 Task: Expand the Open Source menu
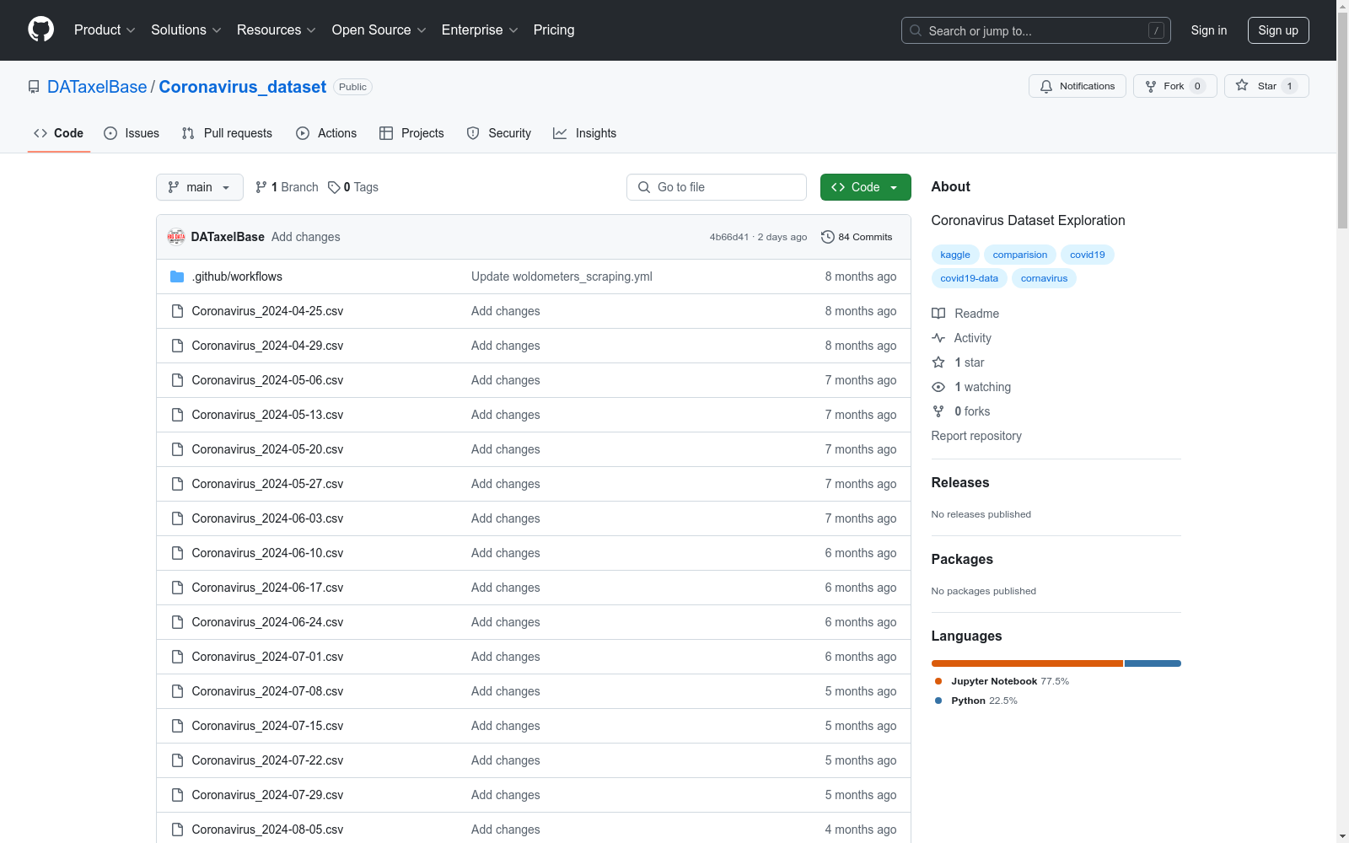tap(379, 30)
